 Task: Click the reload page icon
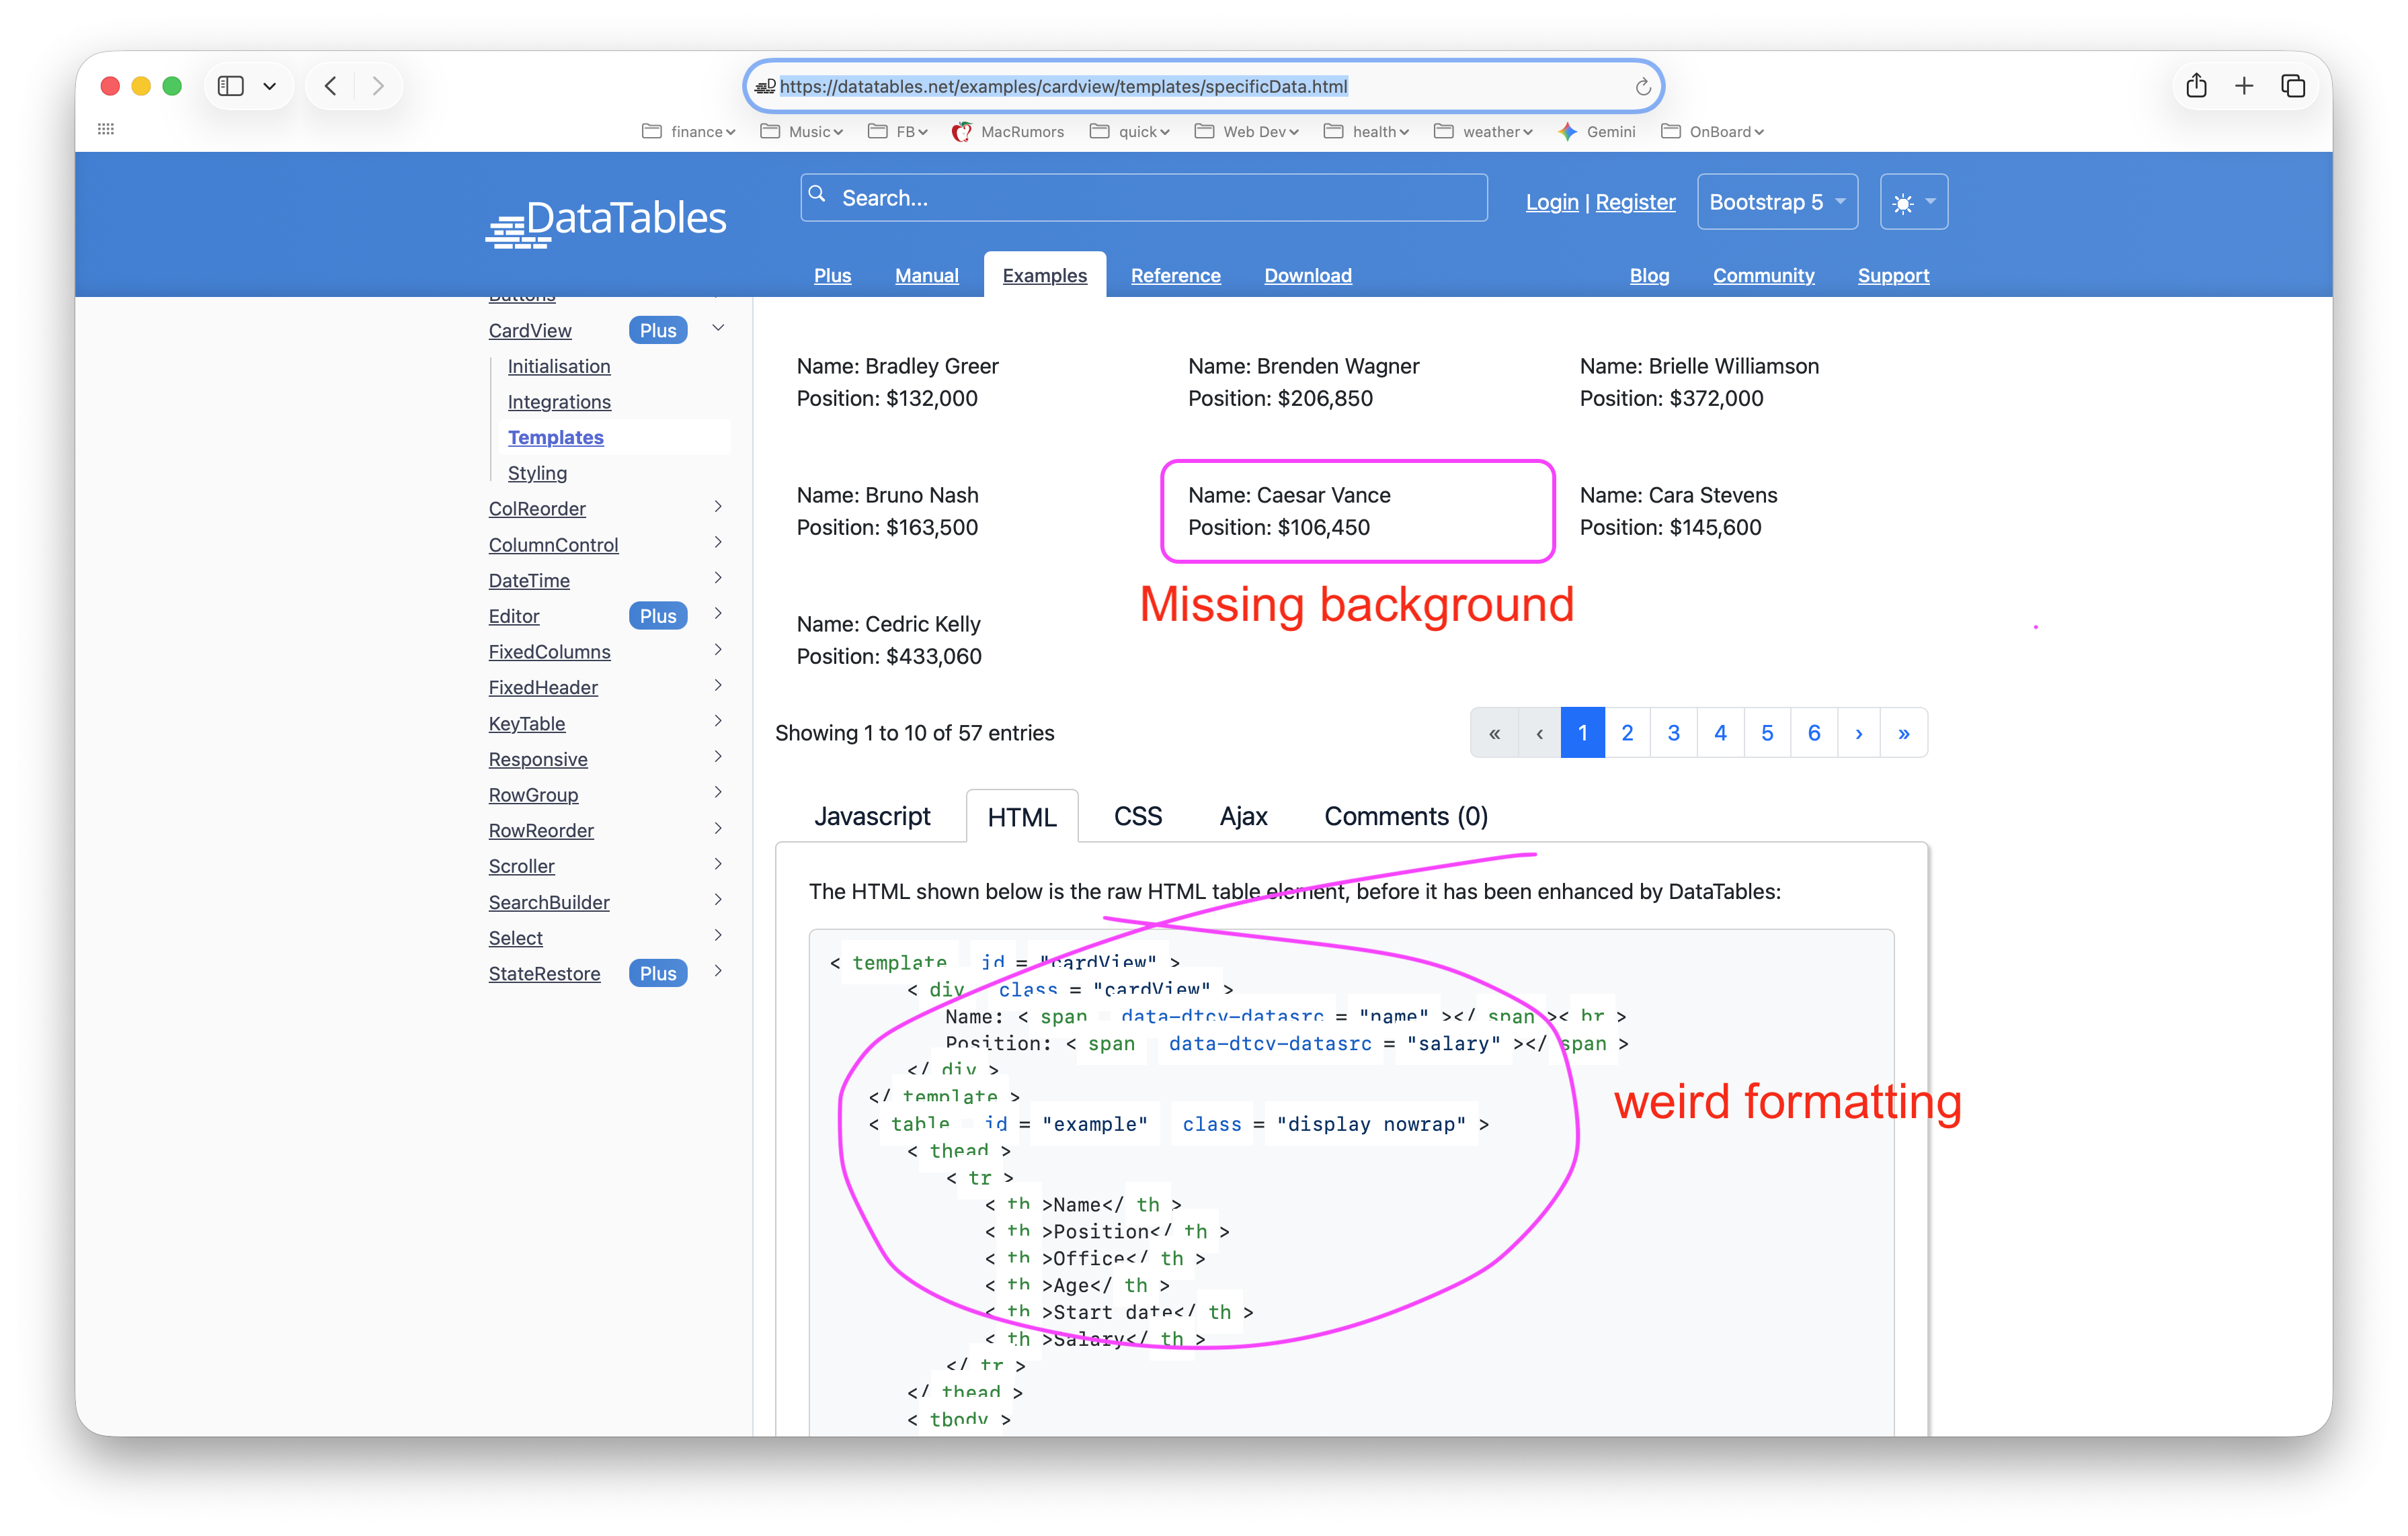1642,87
